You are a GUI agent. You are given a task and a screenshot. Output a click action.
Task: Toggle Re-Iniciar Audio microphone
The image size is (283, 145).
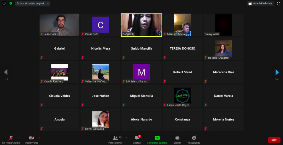(11, 139)
